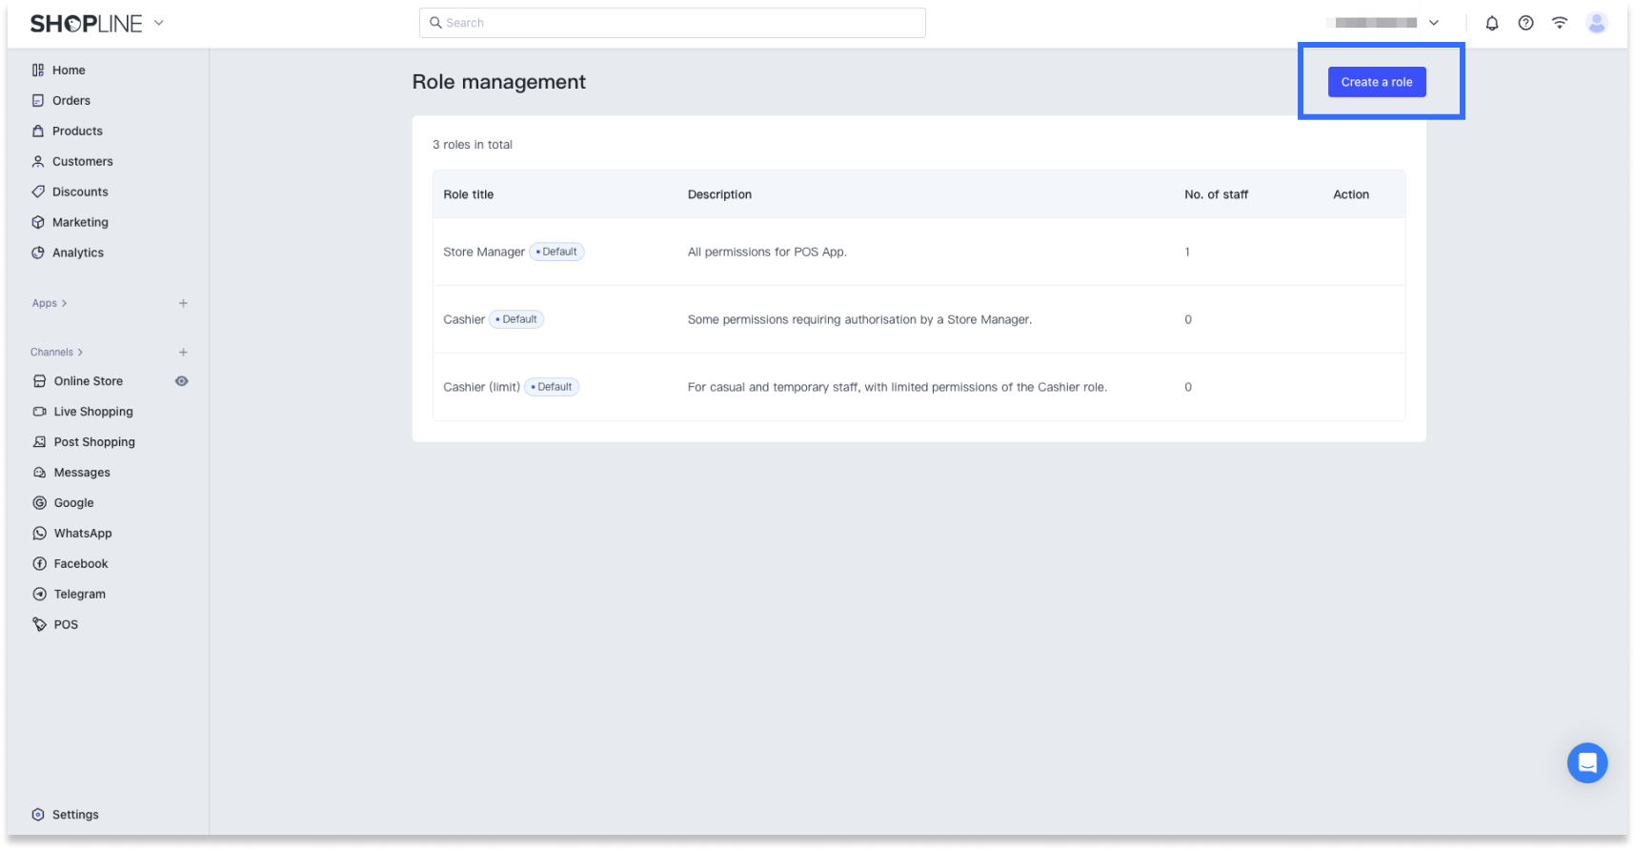Click the Description column header

[x=719, y=194]
